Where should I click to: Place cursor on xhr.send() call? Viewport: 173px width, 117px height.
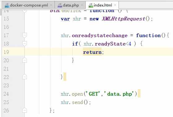point(76,102)
